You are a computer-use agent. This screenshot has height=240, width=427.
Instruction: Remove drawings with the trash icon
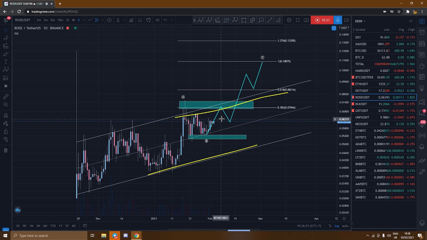pyautogui.click(x=6, y=151)
